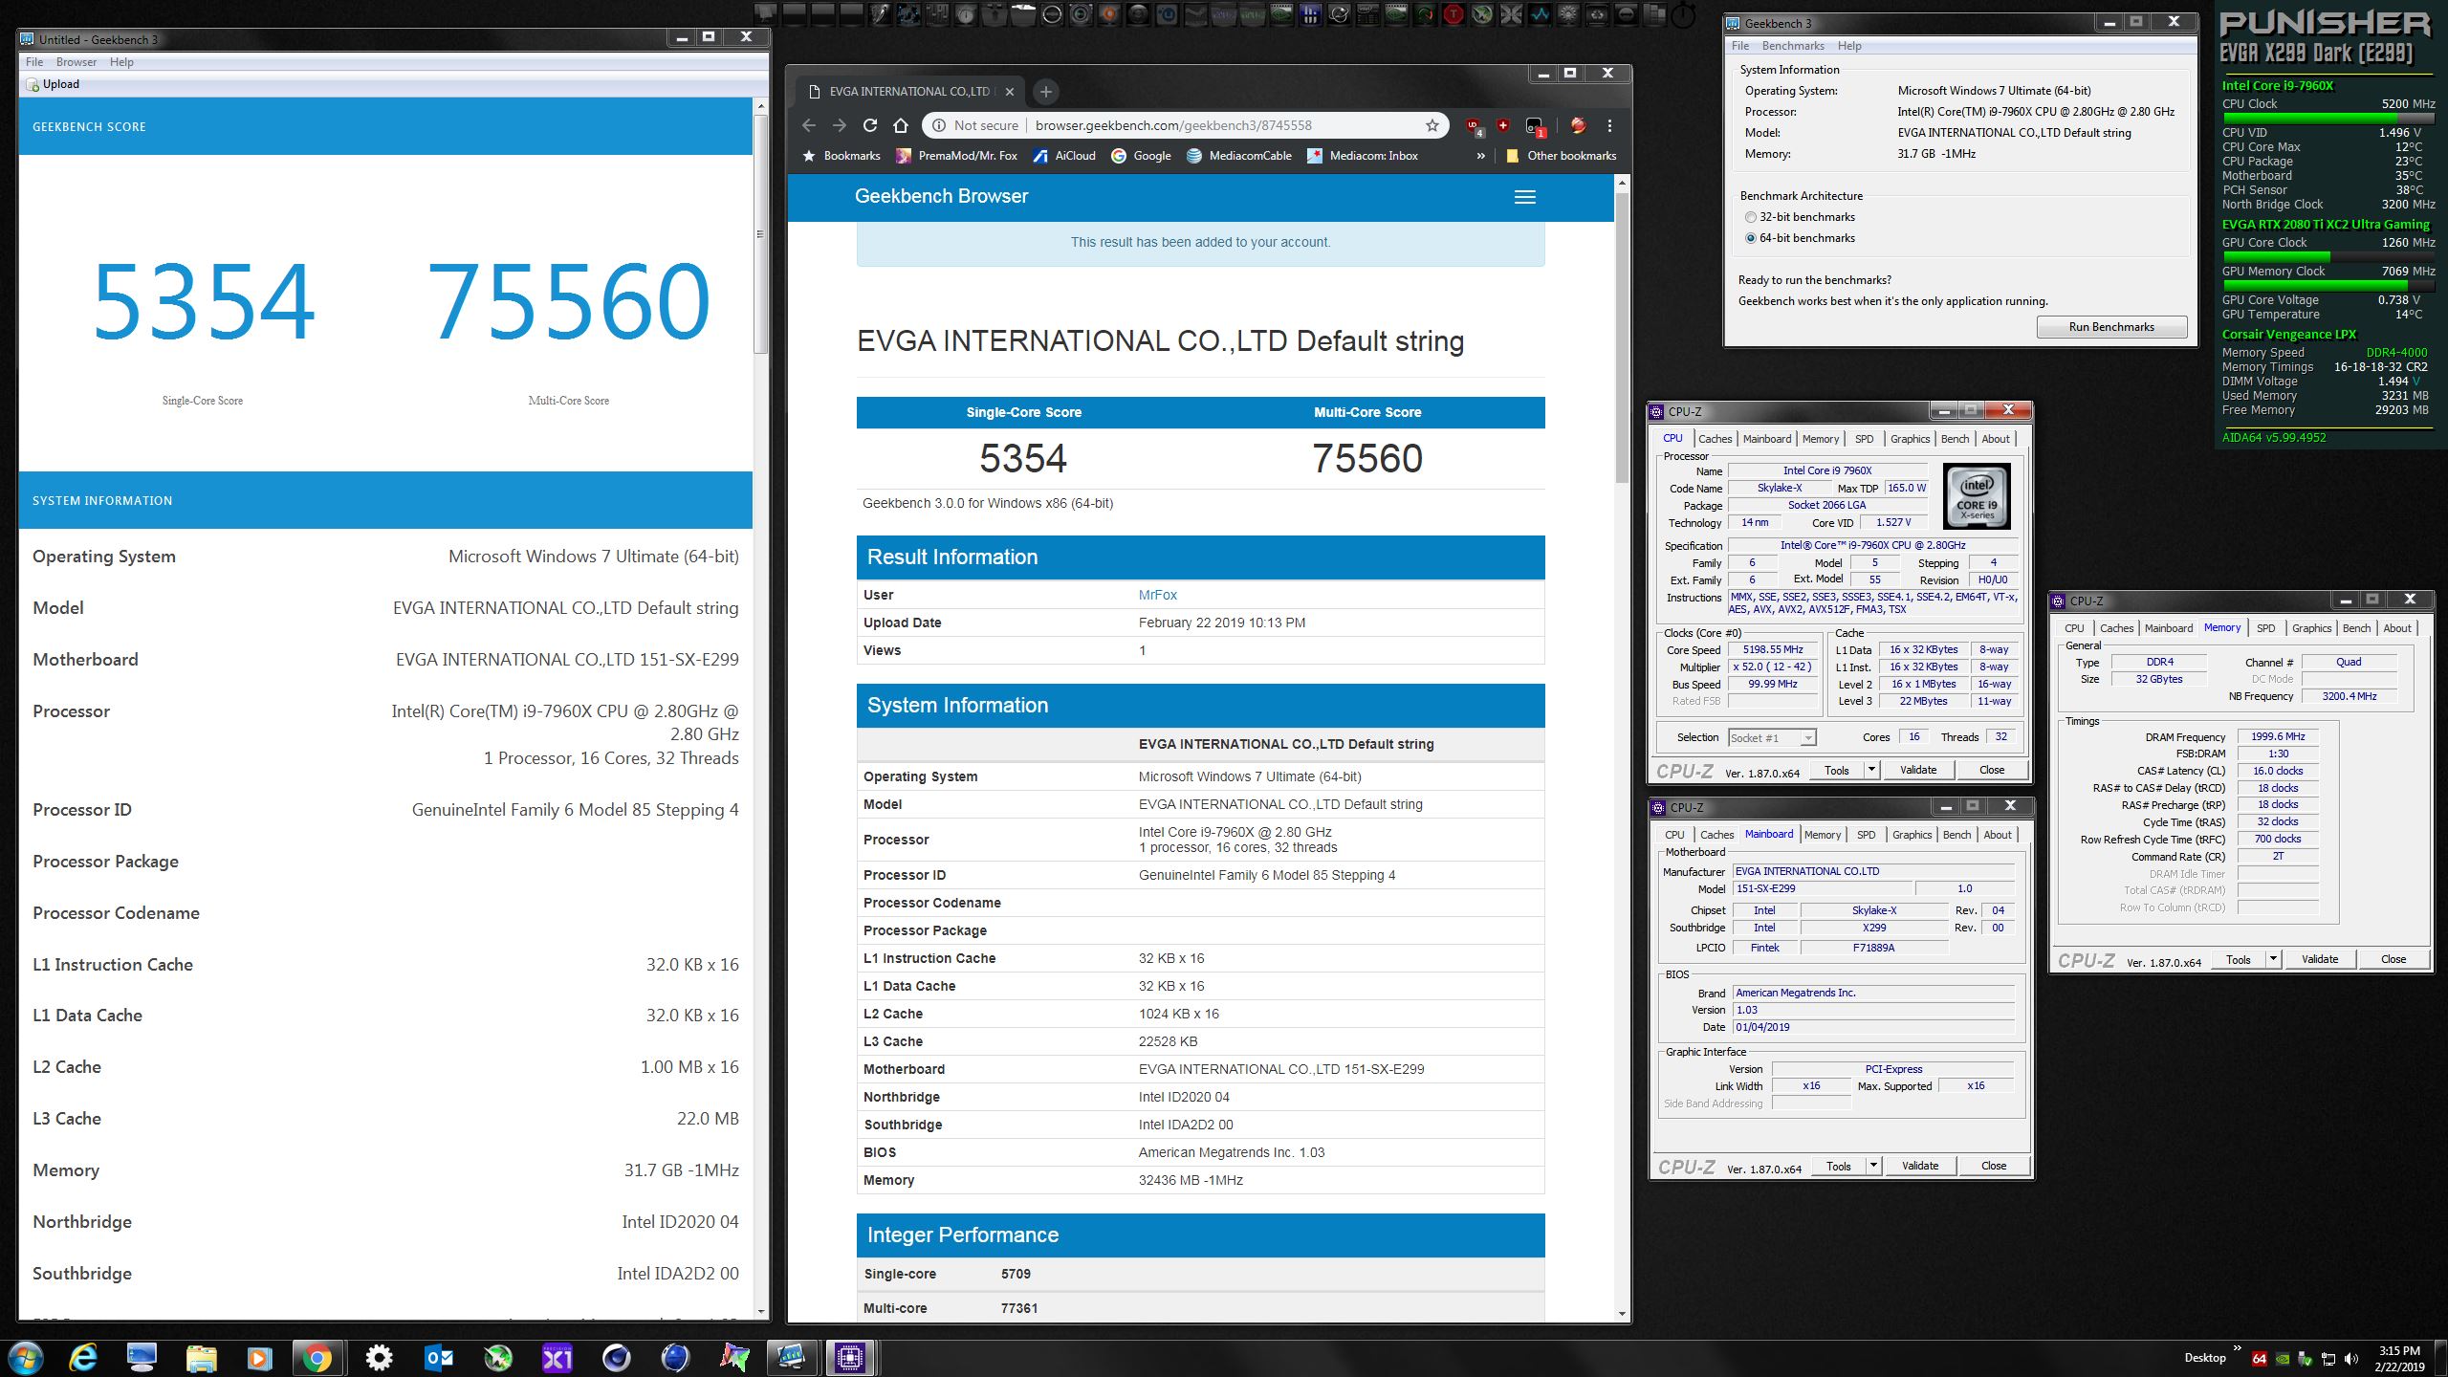Bookmark this page with star icon

[x=1432, y=125]
